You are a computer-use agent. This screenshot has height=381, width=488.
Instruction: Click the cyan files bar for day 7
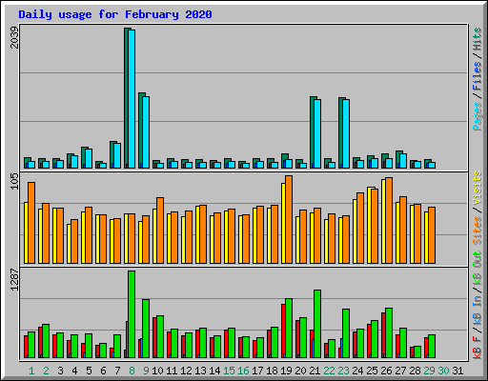117,155
